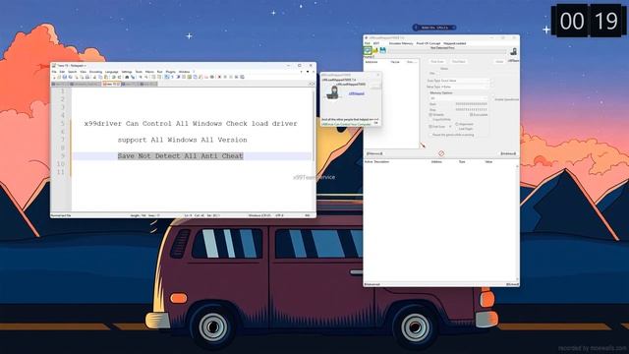Select the active 'new 73' tab in Notepad++
629x354 pixels.
111,84
